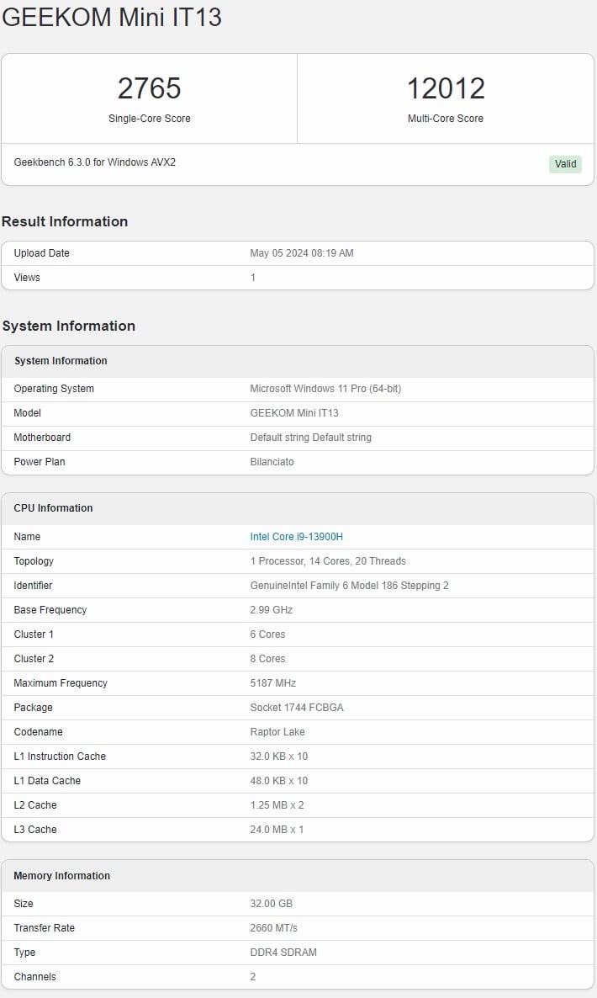Click the GEEKOM Mini IT13 page title
This screenshot has width=597, height=998.
coord(112,17)
